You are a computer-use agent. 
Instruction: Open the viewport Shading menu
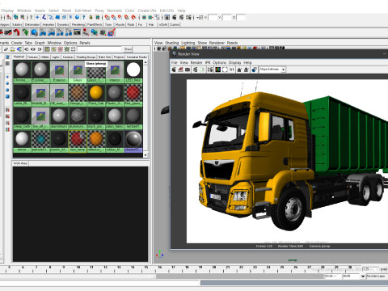(x=171, y=43)
